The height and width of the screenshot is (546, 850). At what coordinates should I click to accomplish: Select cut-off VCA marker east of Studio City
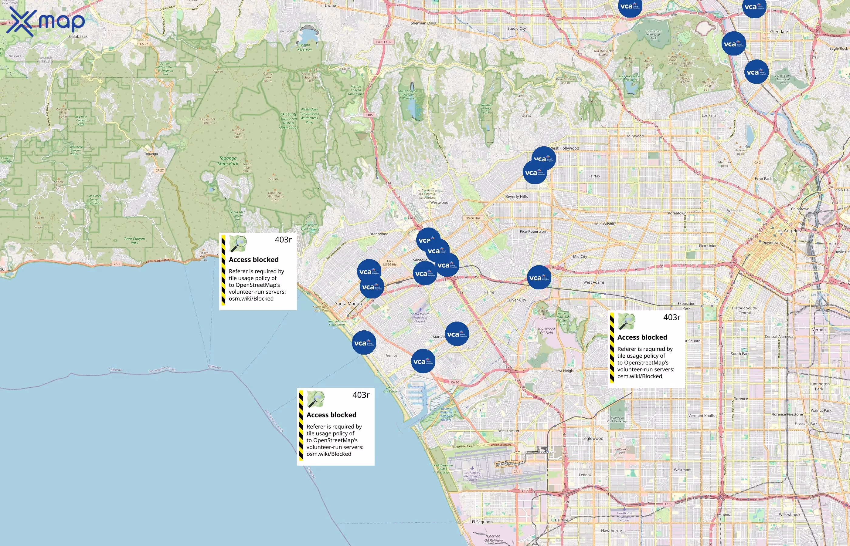(x=630, y=7)
